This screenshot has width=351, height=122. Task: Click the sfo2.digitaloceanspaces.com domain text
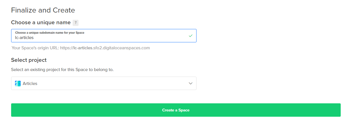point(122,48)
